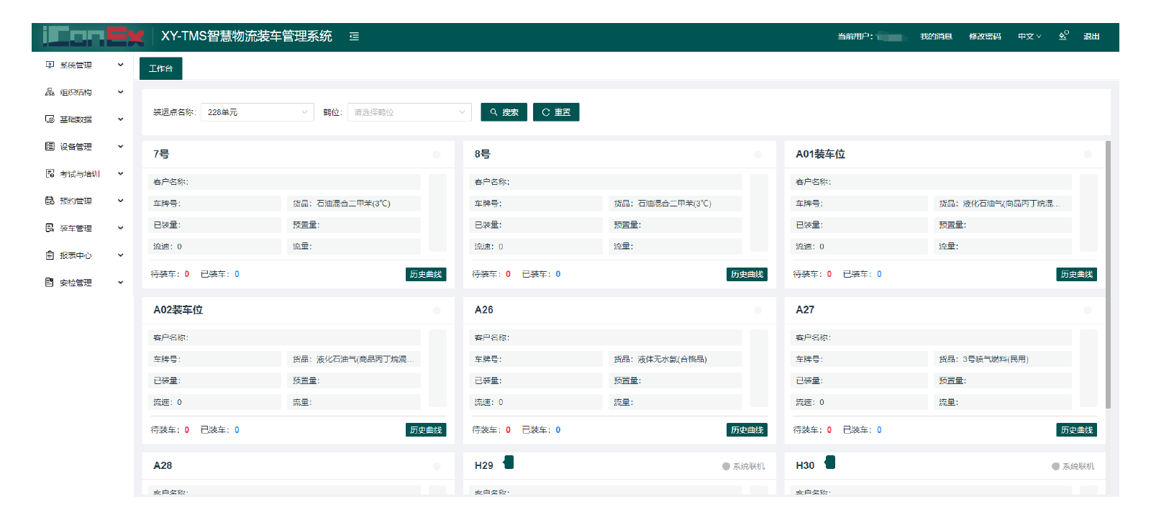This screenshot has width=1151, height=520.
Task: Collapse the sidebar with the menu fold icon
Action: coord(354,37)
